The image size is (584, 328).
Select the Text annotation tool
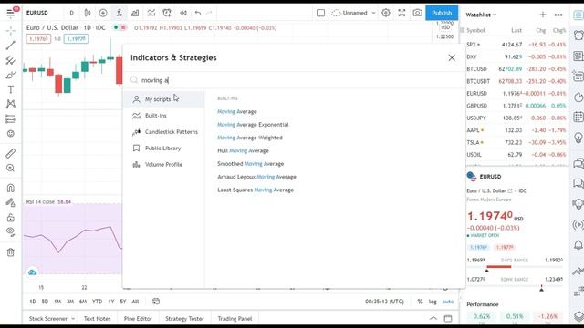click(10, 89)
